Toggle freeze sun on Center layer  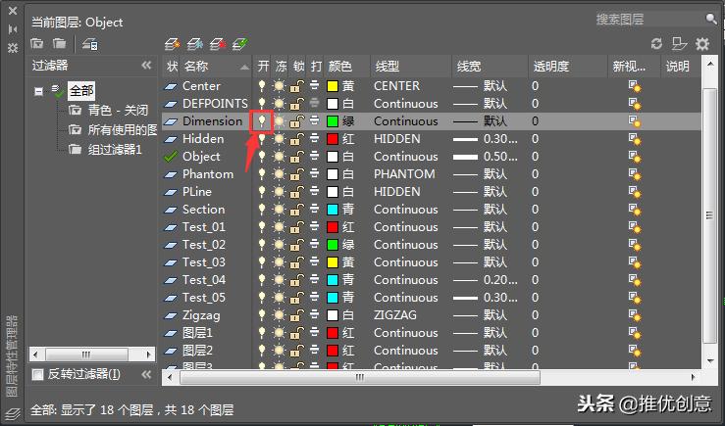[x=279, y=86]
